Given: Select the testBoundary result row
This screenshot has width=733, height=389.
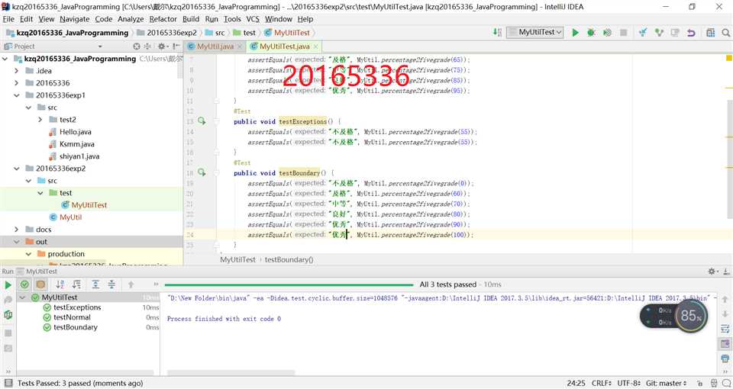Looking at the screenshot, I should coord(89,327).
